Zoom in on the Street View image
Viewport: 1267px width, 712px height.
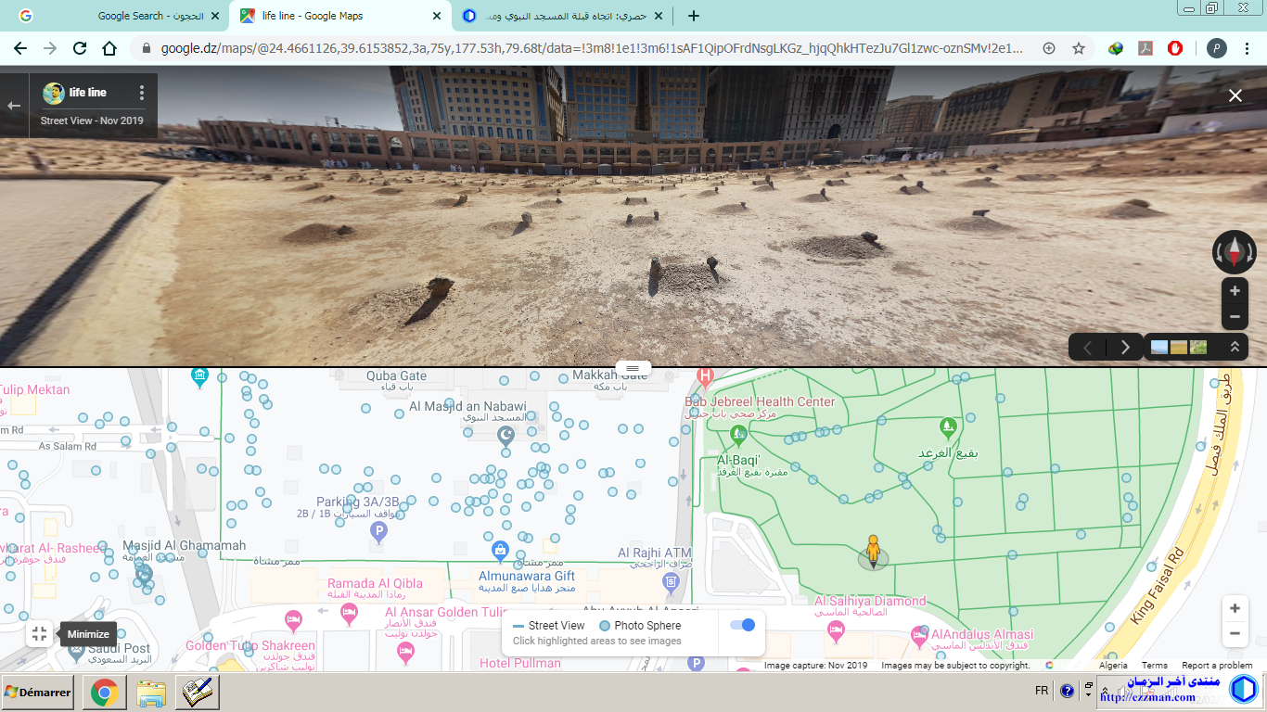(x=1235, y=291)
